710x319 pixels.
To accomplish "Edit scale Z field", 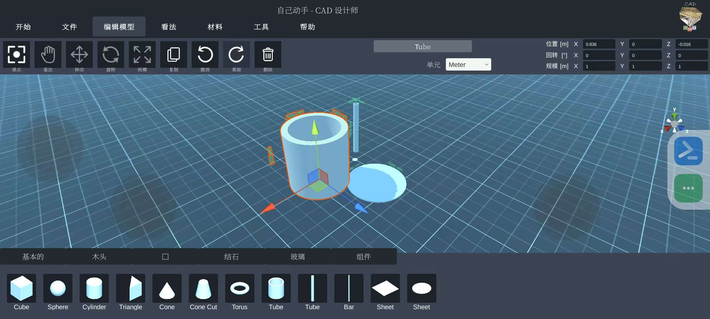I will coord(691,66).
